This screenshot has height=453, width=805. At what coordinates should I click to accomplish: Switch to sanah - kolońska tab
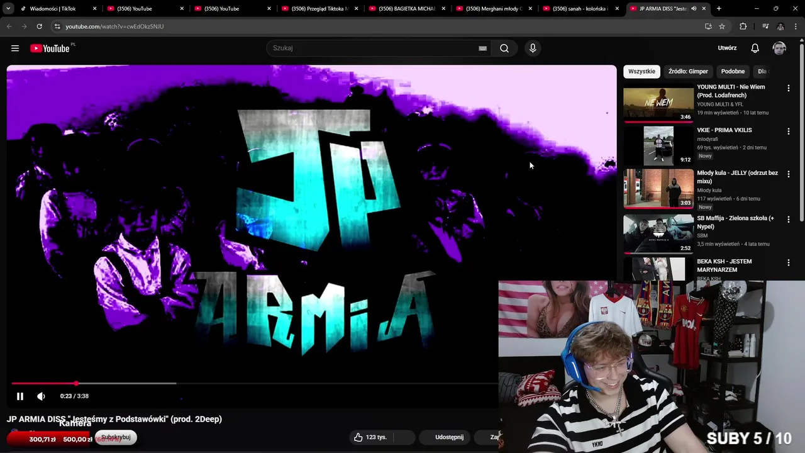pyautogui.click(x=580, y=9)
